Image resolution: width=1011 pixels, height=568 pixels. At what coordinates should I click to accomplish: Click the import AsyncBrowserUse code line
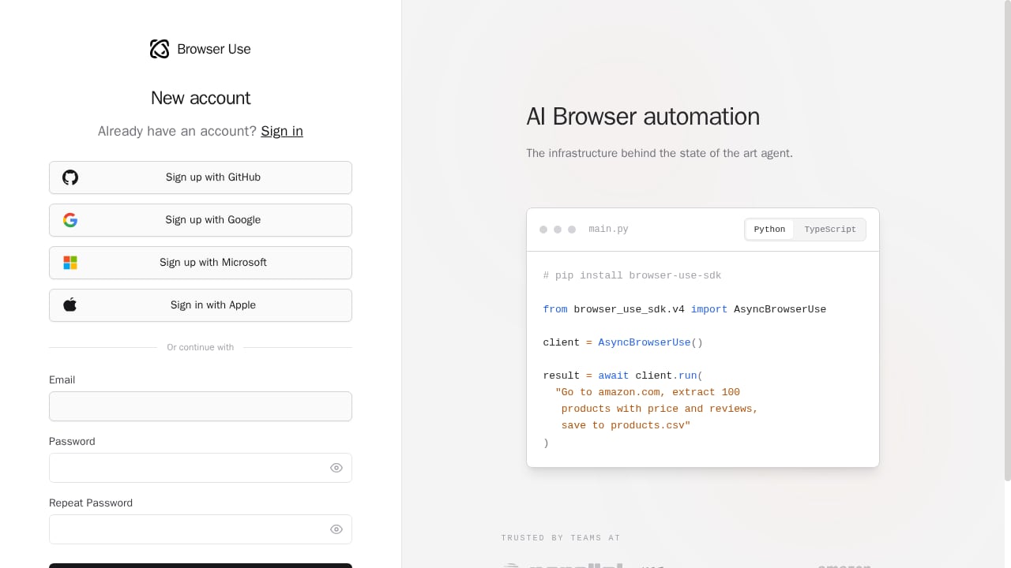(685, 309)
